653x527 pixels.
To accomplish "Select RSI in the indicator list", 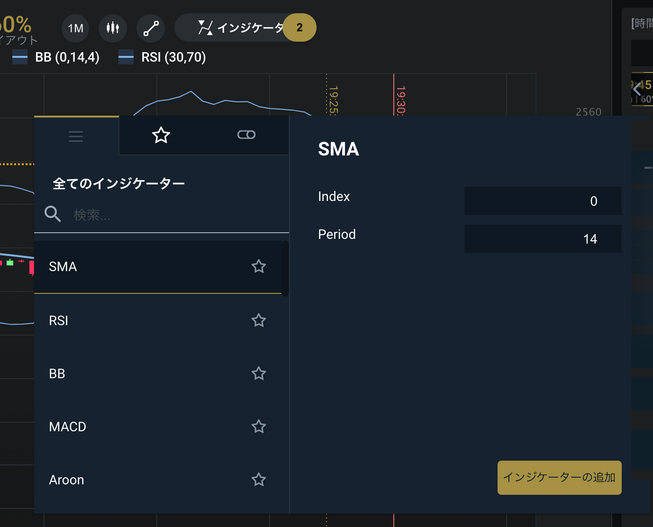I will (x=59, y=321).
